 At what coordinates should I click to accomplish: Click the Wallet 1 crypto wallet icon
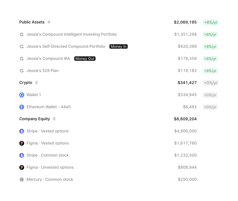tap(22, 95)
